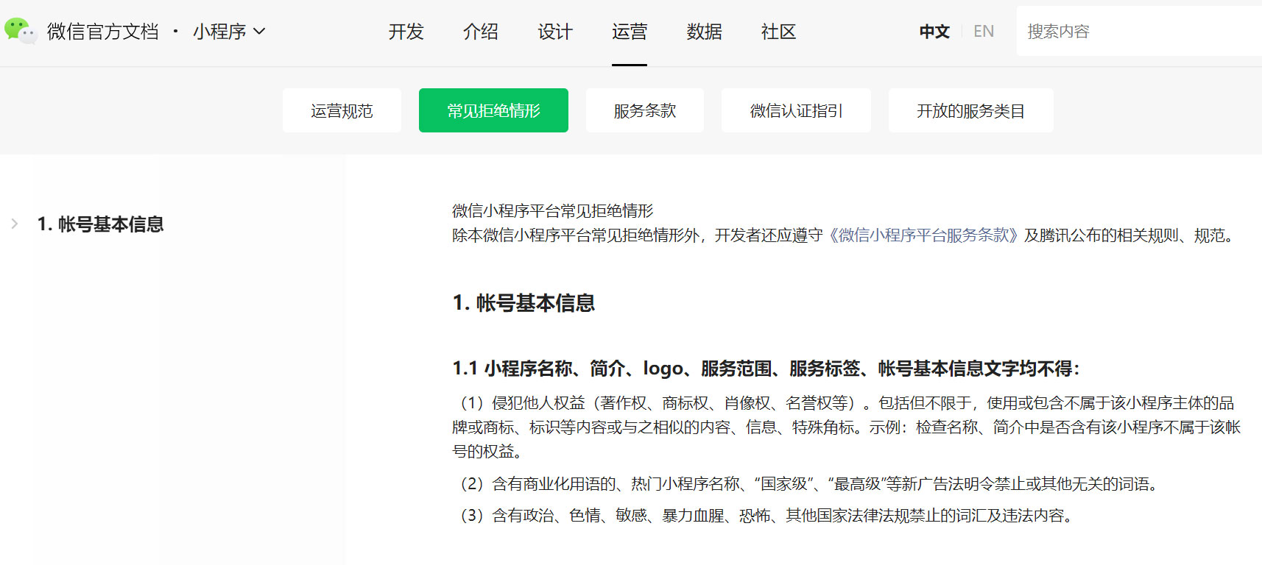Go to the 介绍 nav tab

(x=481, y=32)
